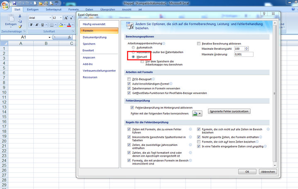This screenshot has width=298, height=189.
Task: Click the Maximale Iterationszahl 100 field
Action: pos(239,49)
